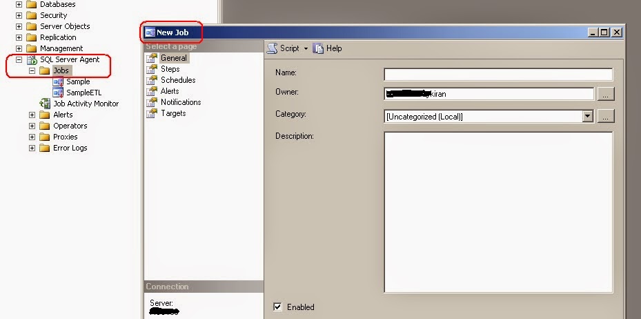Click the Management folder icon
Viewport: 641px width, 319px height.
[32, 48]
